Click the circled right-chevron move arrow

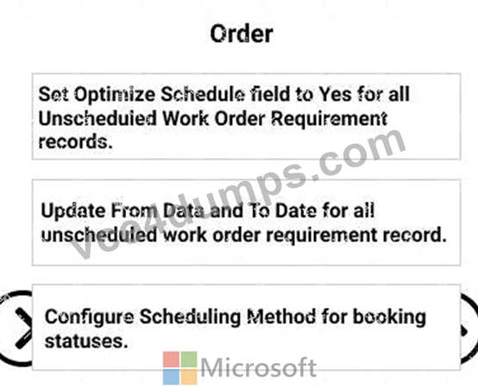pos(16,329)
